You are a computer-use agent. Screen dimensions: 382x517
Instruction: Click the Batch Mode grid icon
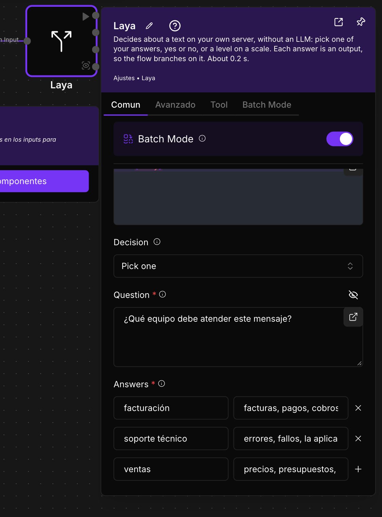(128, 139)
